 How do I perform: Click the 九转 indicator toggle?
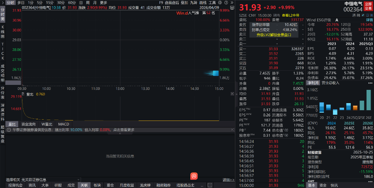tap(193, 2)
